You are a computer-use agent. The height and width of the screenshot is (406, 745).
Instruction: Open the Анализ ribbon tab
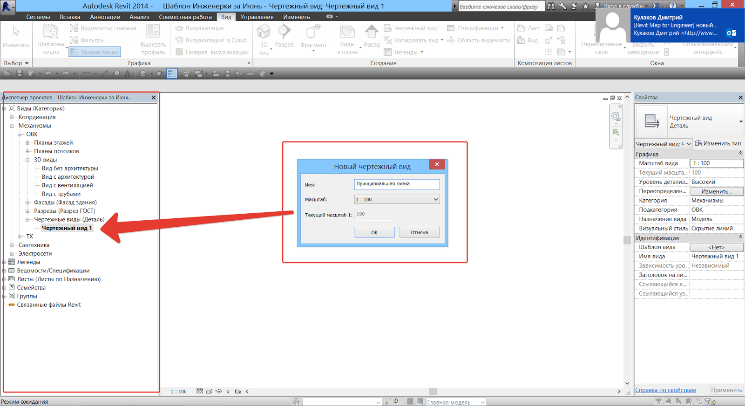pyautogui.click(x=139, y=17)
